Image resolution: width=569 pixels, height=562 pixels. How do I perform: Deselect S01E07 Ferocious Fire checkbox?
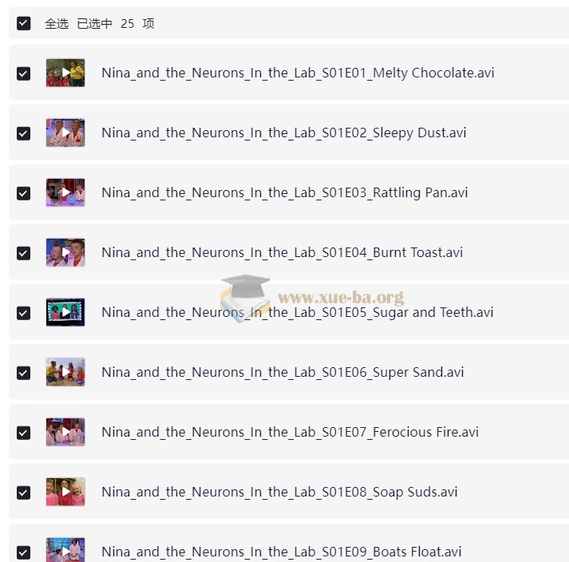24,433
